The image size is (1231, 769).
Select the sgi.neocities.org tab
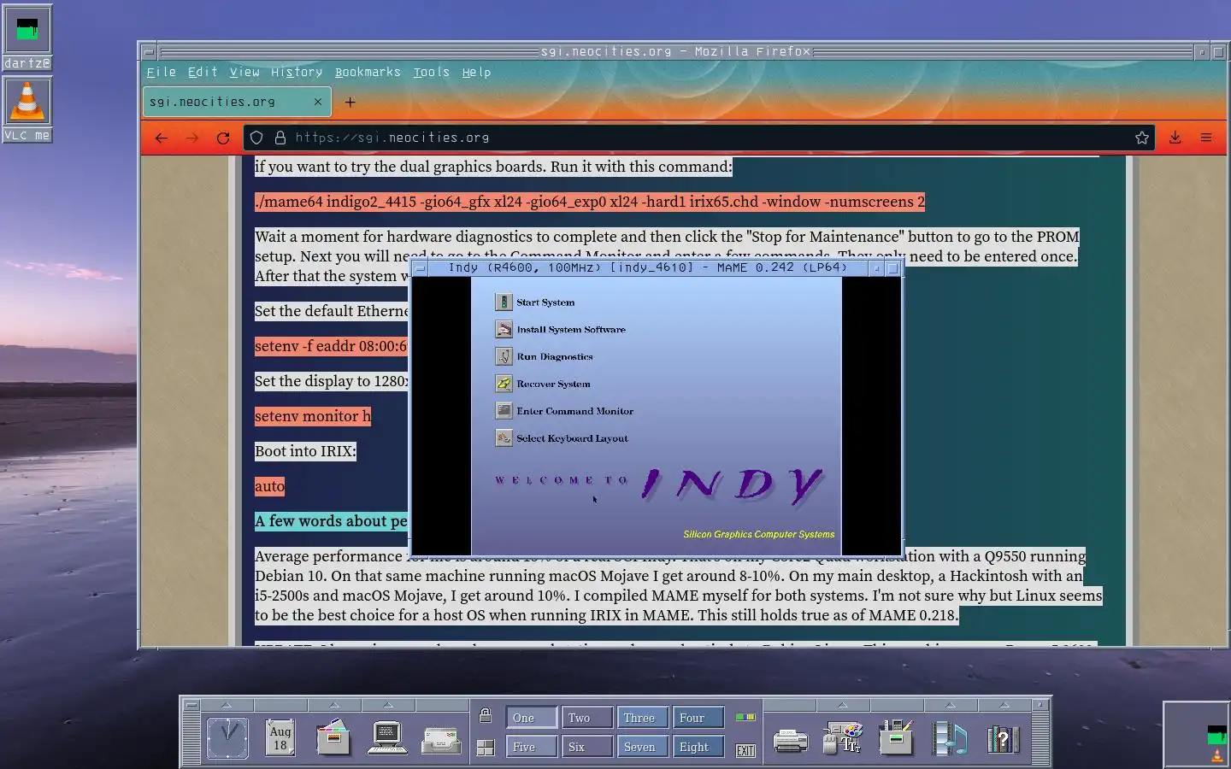tap(237, 102)
